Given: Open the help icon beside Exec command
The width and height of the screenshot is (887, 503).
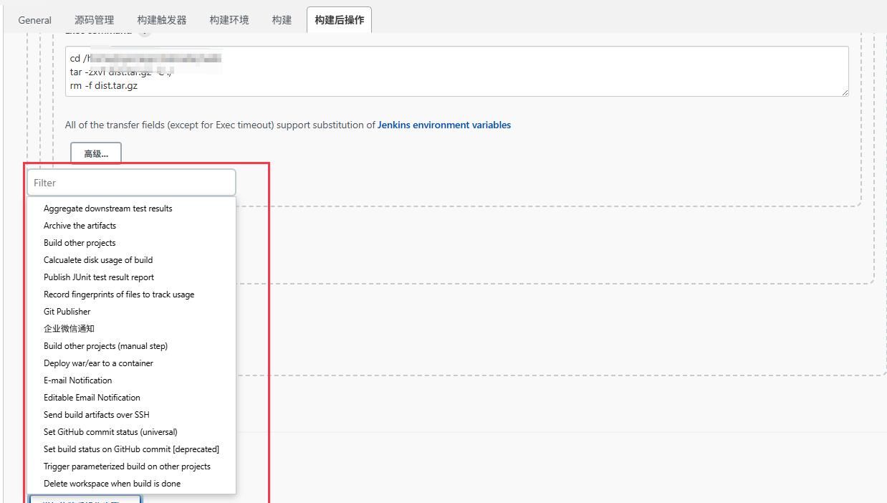Looking at the screenshot, I should (143, 32).
